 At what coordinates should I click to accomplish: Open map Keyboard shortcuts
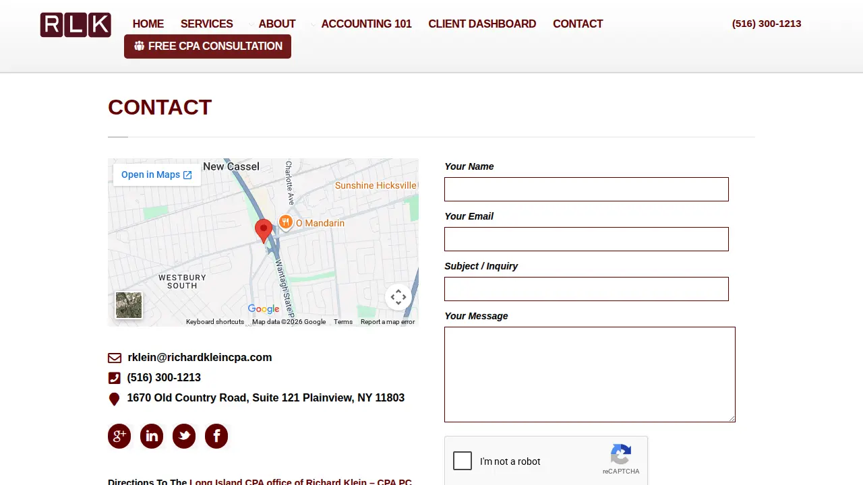pos(215,322)
